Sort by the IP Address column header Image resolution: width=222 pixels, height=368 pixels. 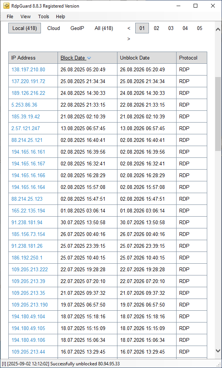pyautogui.click(x=23, y=58)
